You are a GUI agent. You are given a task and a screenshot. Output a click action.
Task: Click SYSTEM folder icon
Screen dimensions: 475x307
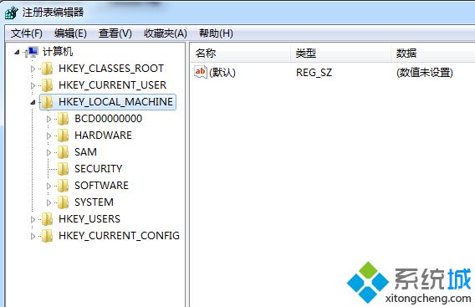(x=63, y=202)
